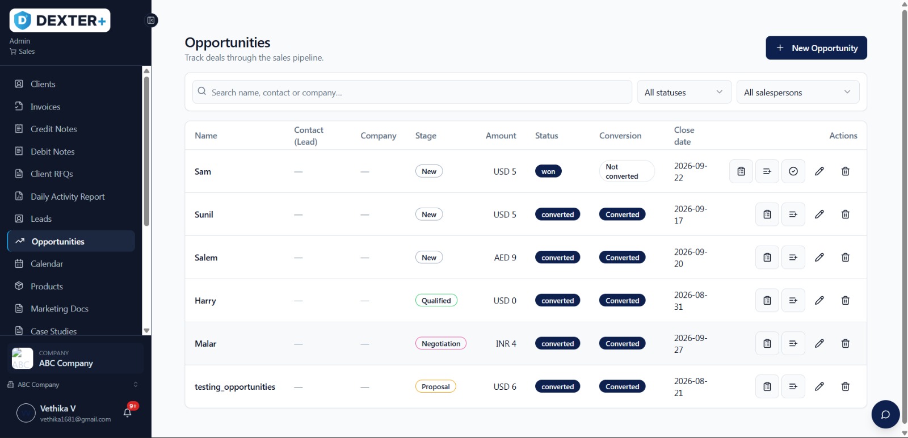Click the Not converted badge
The width and height of the screenshot is (908, 438).
[x=627, y=171]
